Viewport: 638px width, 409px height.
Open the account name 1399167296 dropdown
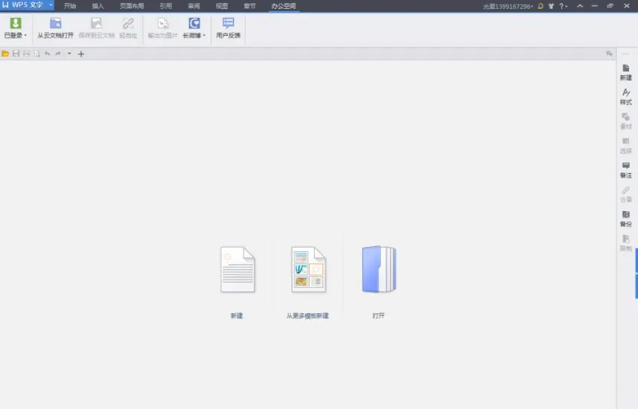click(x=508, y=7)
